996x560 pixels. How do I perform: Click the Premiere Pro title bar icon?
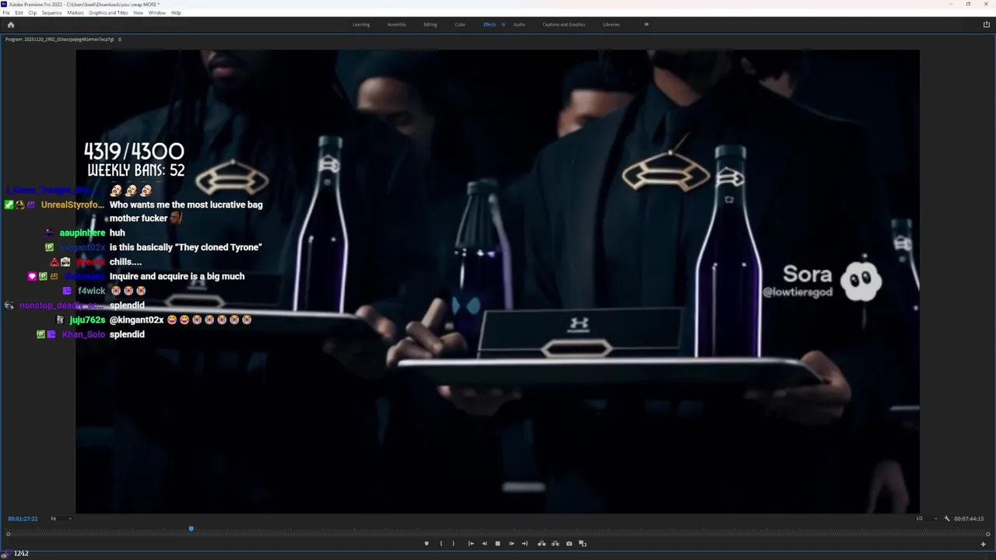[5, 4]
